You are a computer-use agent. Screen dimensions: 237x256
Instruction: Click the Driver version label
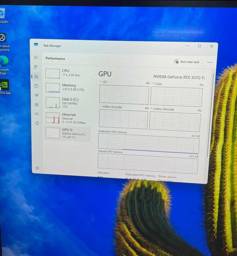point(167,177)
